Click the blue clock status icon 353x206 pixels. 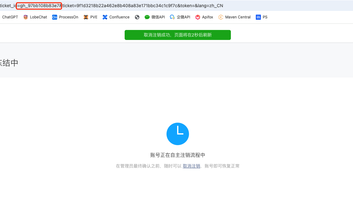[178, 134]
